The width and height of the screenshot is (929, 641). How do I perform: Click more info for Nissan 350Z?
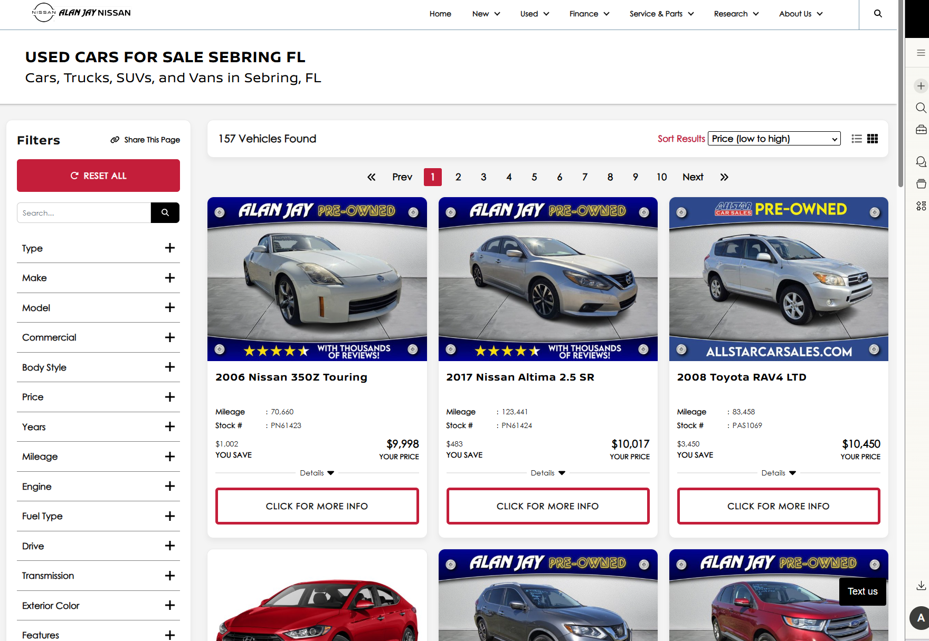317,506
